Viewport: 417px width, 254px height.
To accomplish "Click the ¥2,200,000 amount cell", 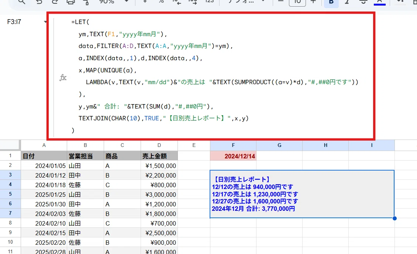I will [x=159, y=175].
